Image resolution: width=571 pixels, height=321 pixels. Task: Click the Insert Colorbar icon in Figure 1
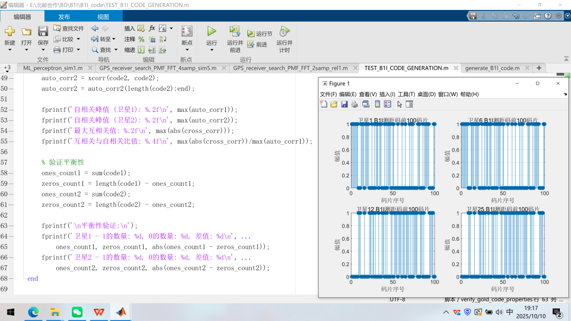click(377, 104)
